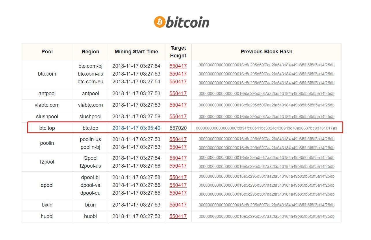Open viabtc.com previous block hash link

tap(266, 105)
